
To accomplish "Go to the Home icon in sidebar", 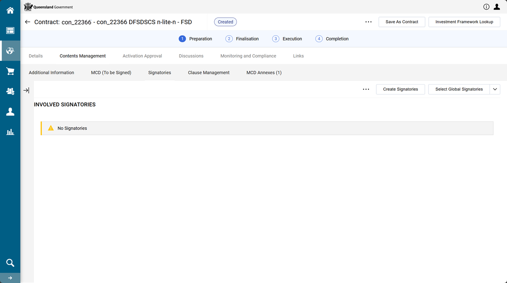I will tap(10, 10).
